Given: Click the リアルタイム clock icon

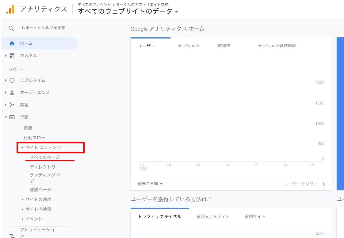Looking at the screenshot, I should tap(12, 80).
